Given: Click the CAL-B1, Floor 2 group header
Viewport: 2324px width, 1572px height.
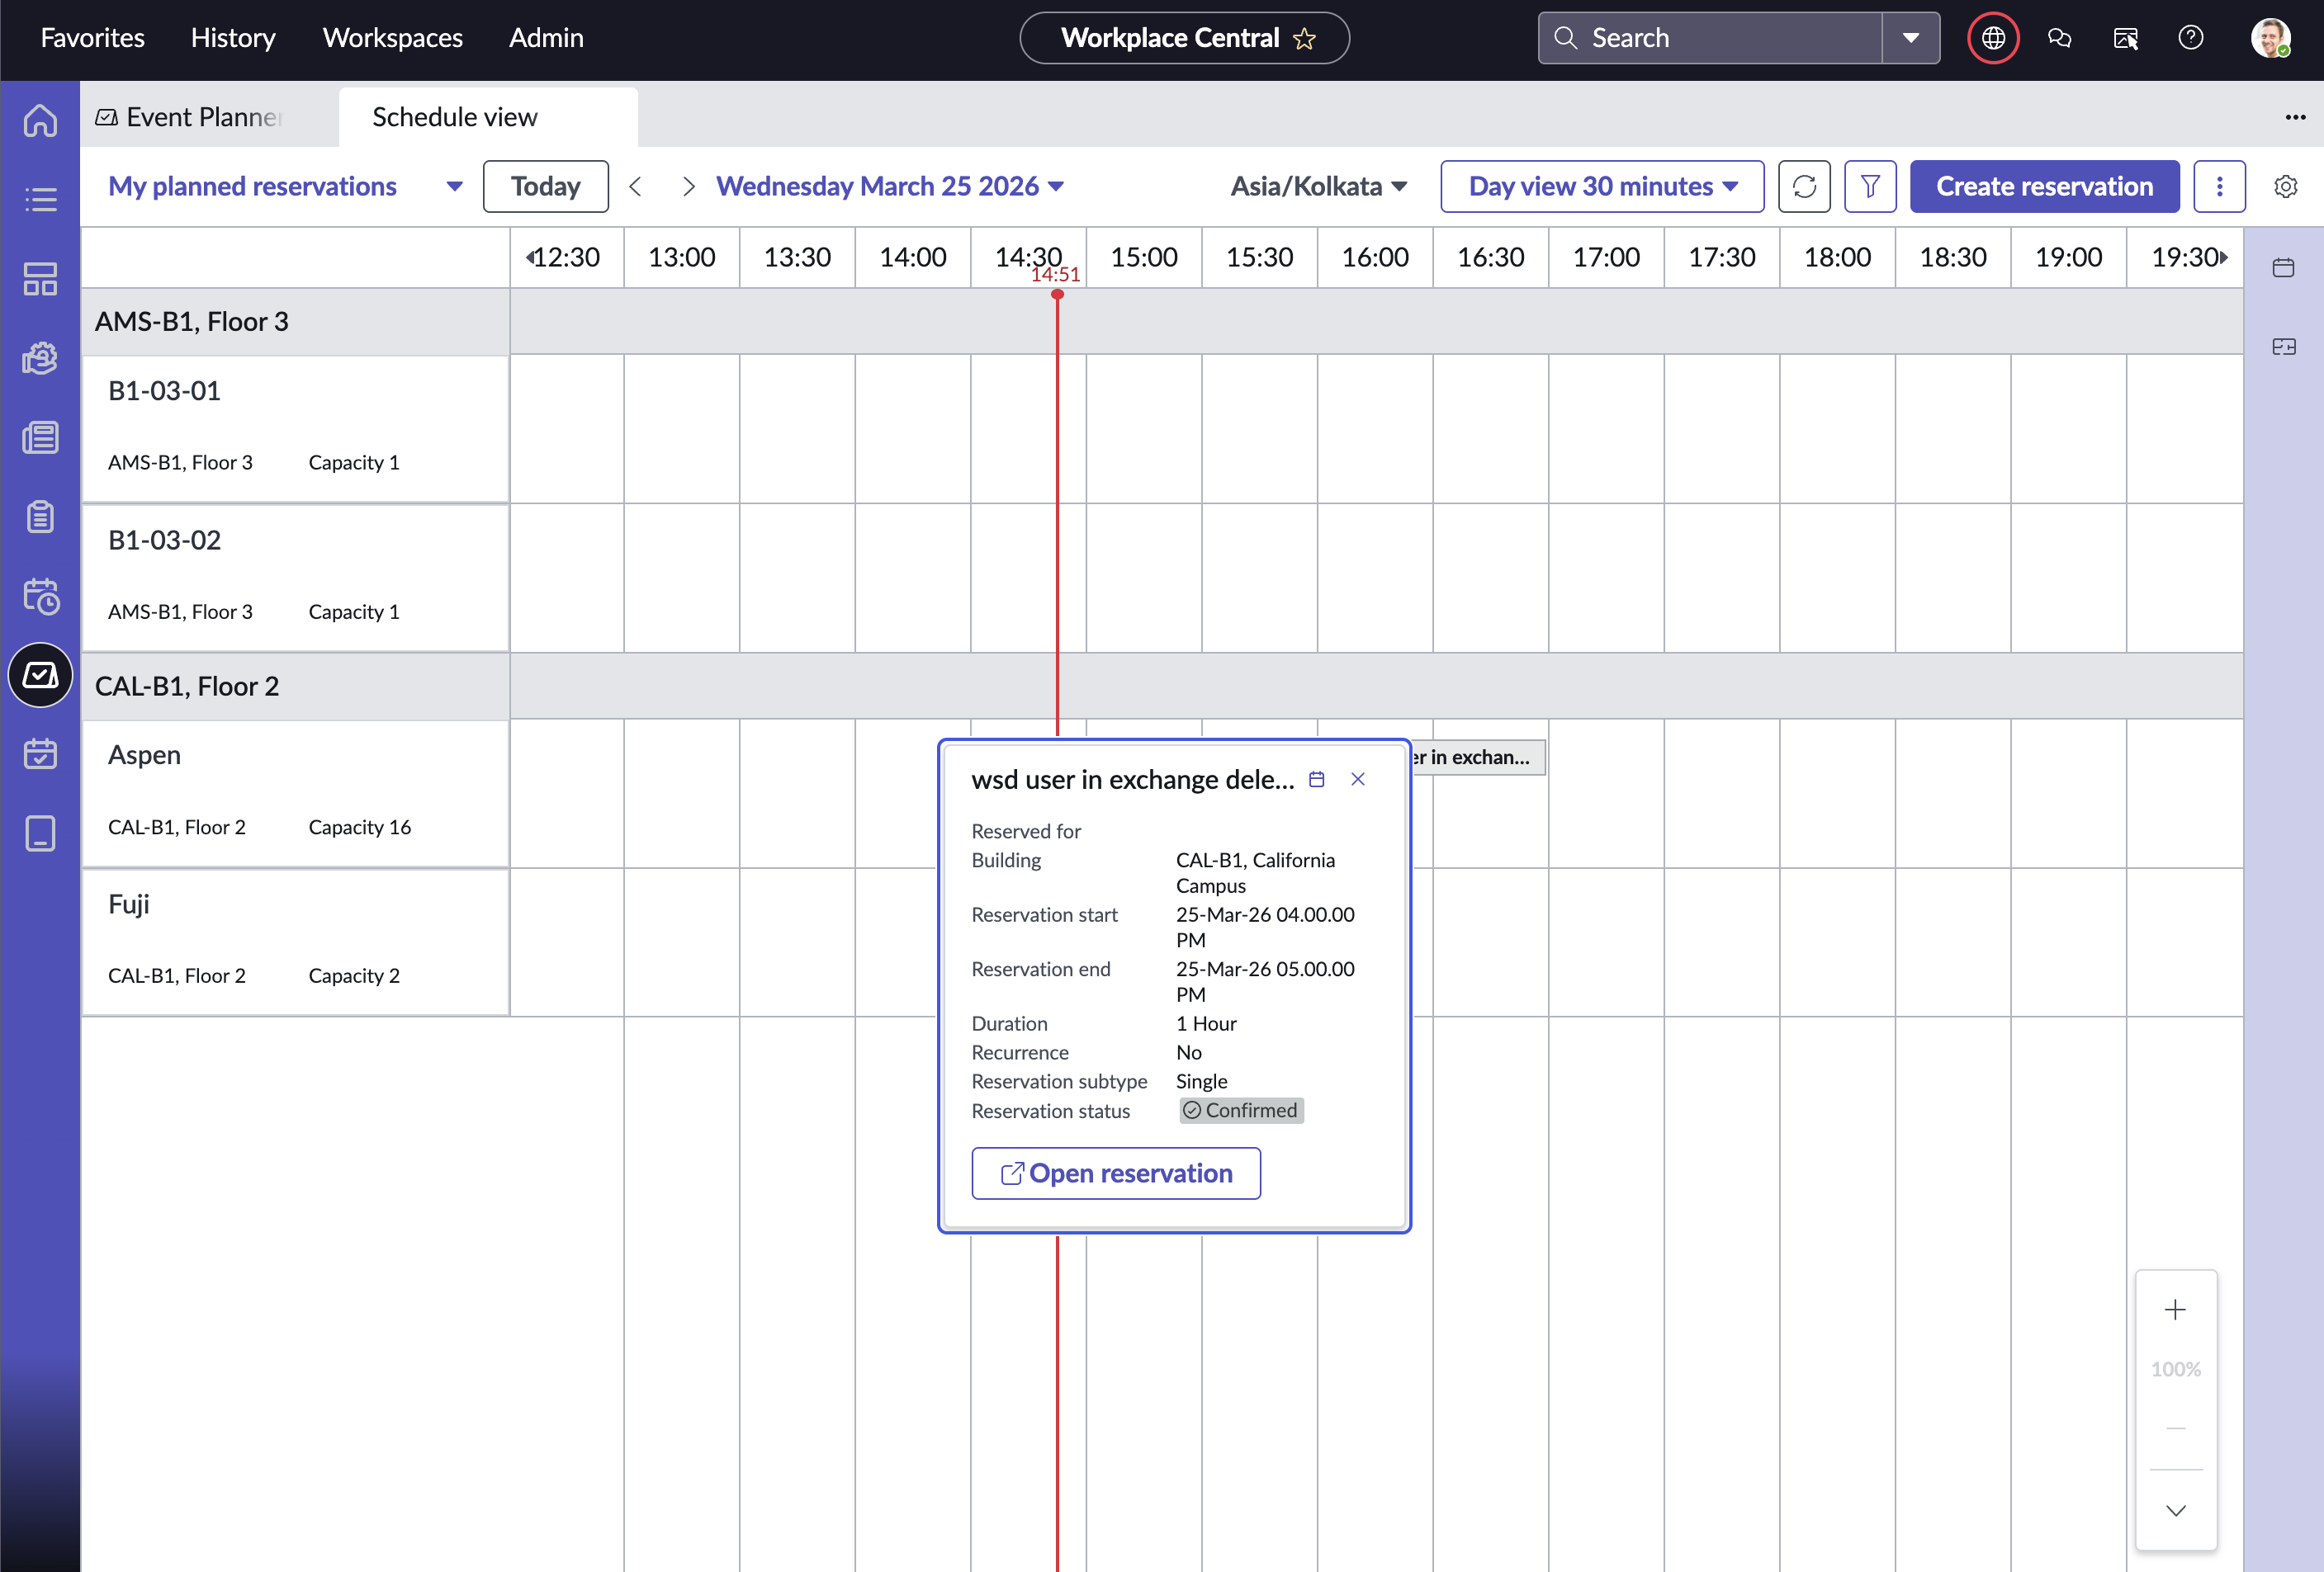Looking at the screenshot, I should pos(296,686).
